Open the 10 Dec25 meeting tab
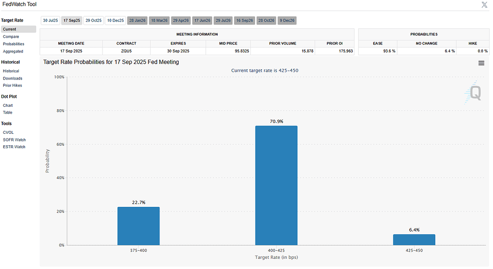This screenshot has width=493, height=269. point(116,20)
